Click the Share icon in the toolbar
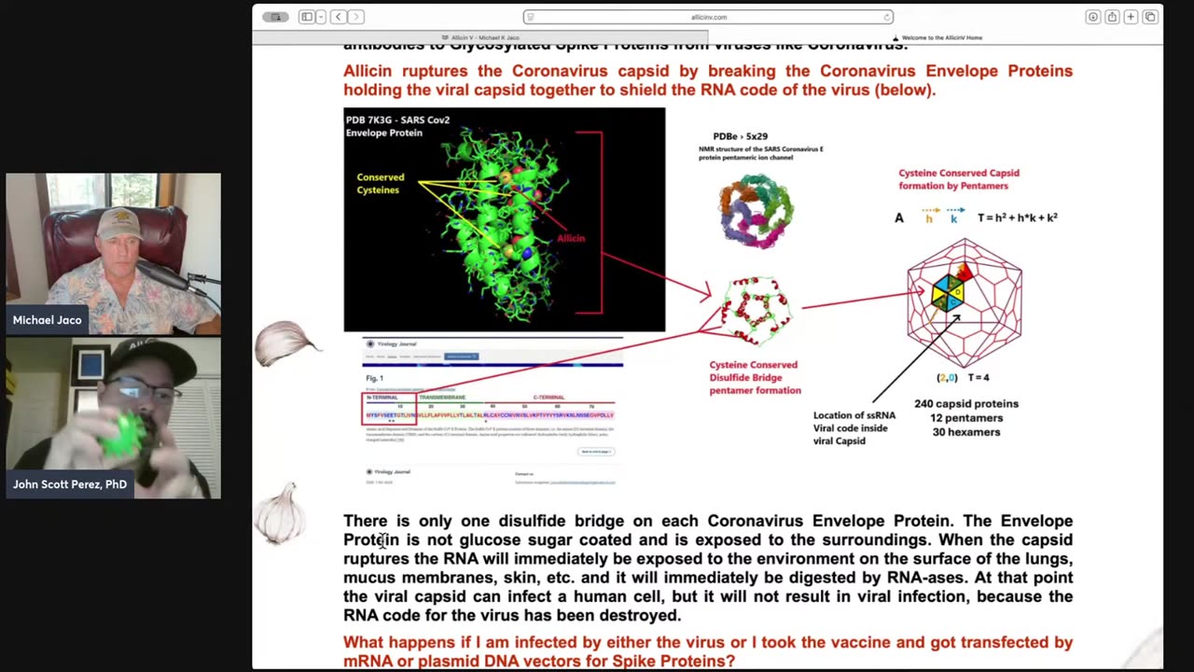 pyautogui.click(x=1112, y=17)
